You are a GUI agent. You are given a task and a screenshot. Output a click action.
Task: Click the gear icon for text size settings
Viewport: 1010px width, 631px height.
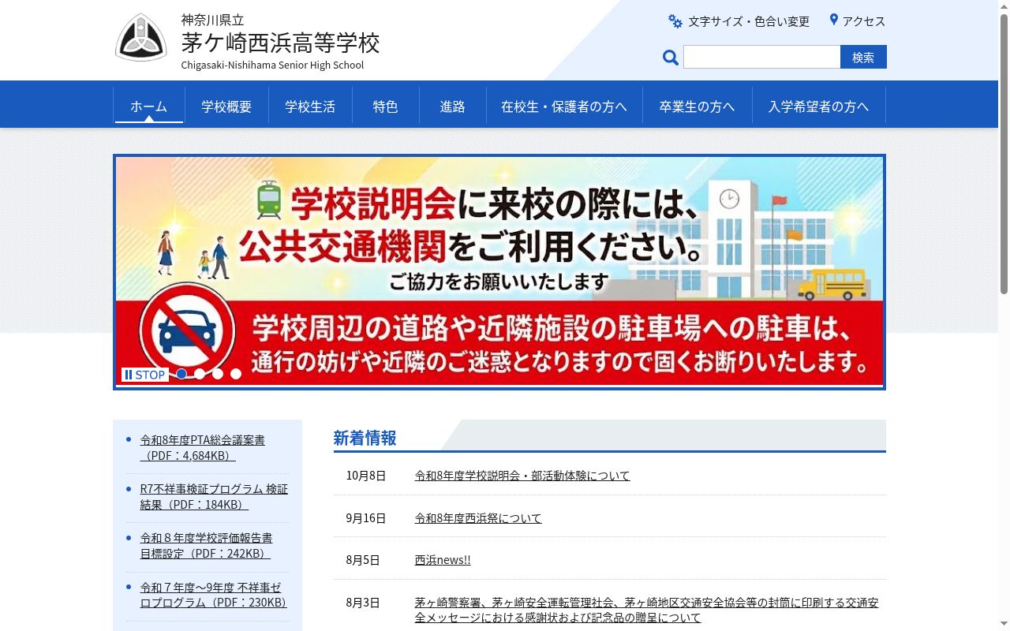pos(675,21)
